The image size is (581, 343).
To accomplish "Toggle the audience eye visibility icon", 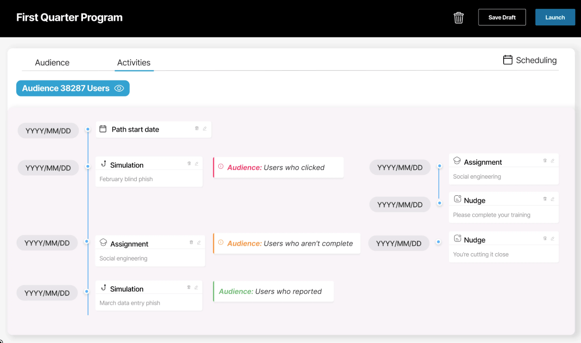I will point(119,88).
